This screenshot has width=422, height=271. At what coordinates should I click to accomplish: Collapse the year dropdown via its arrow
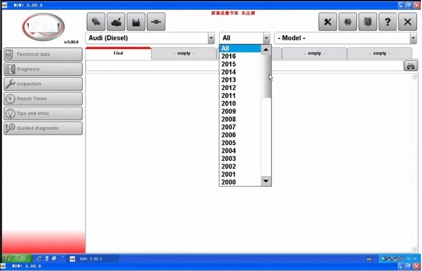click(x=266, y=38)
